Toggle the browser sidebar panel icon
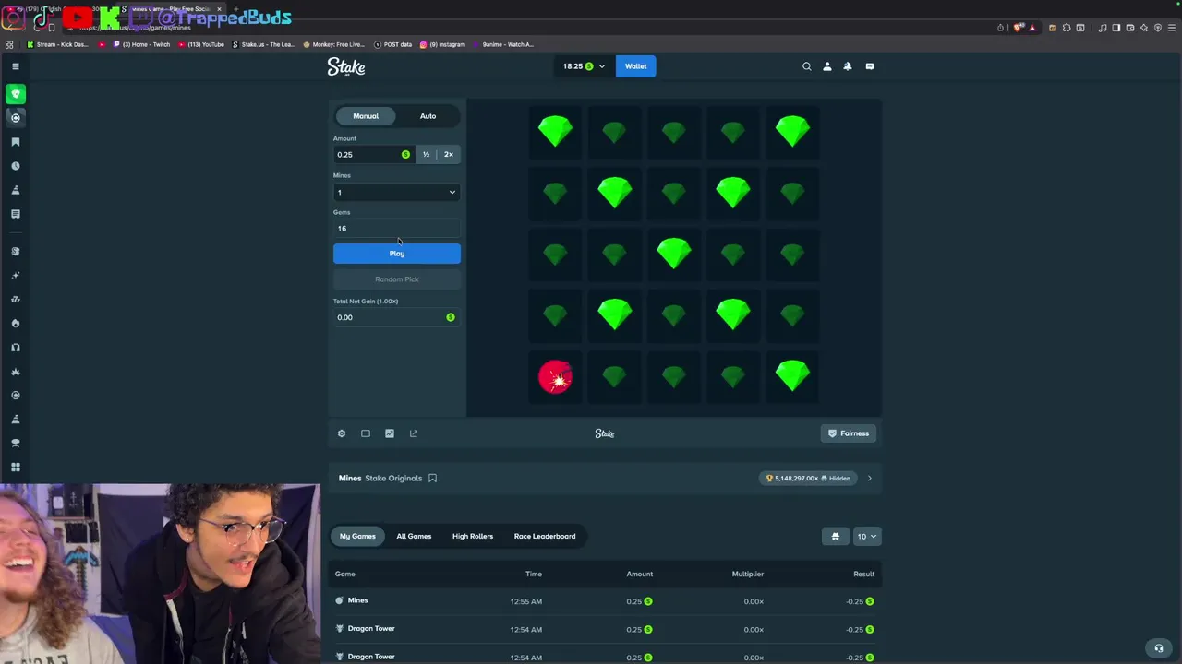Viewport: 1182px width, 664px height. click(1116, 28)
